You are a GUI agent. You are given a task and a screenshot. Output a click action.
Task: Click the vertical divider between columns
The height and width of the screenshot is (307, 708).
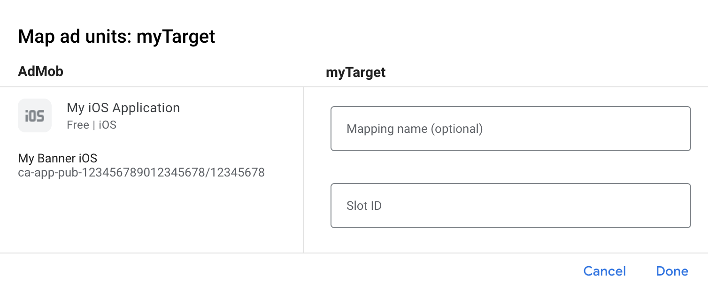tap(304, 170)
